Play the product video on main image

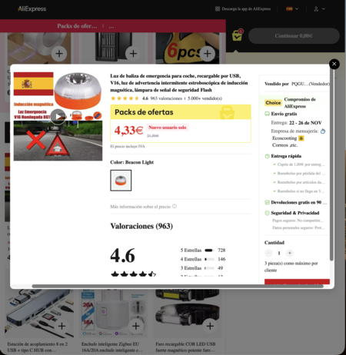click(x=58, y=117)
